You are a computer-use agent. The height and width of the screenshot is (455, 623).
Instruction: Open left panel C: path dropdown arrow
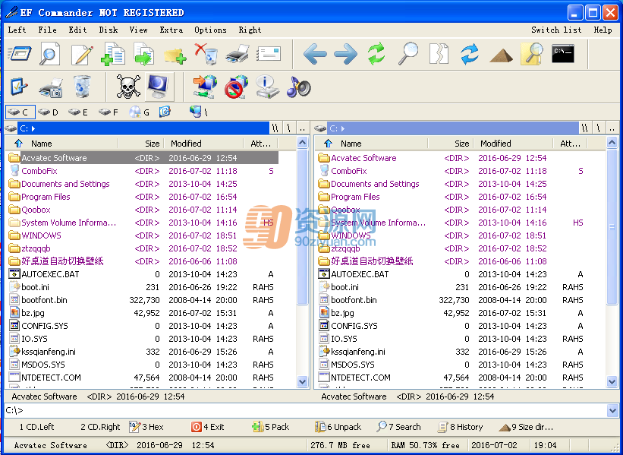point(33,128)
